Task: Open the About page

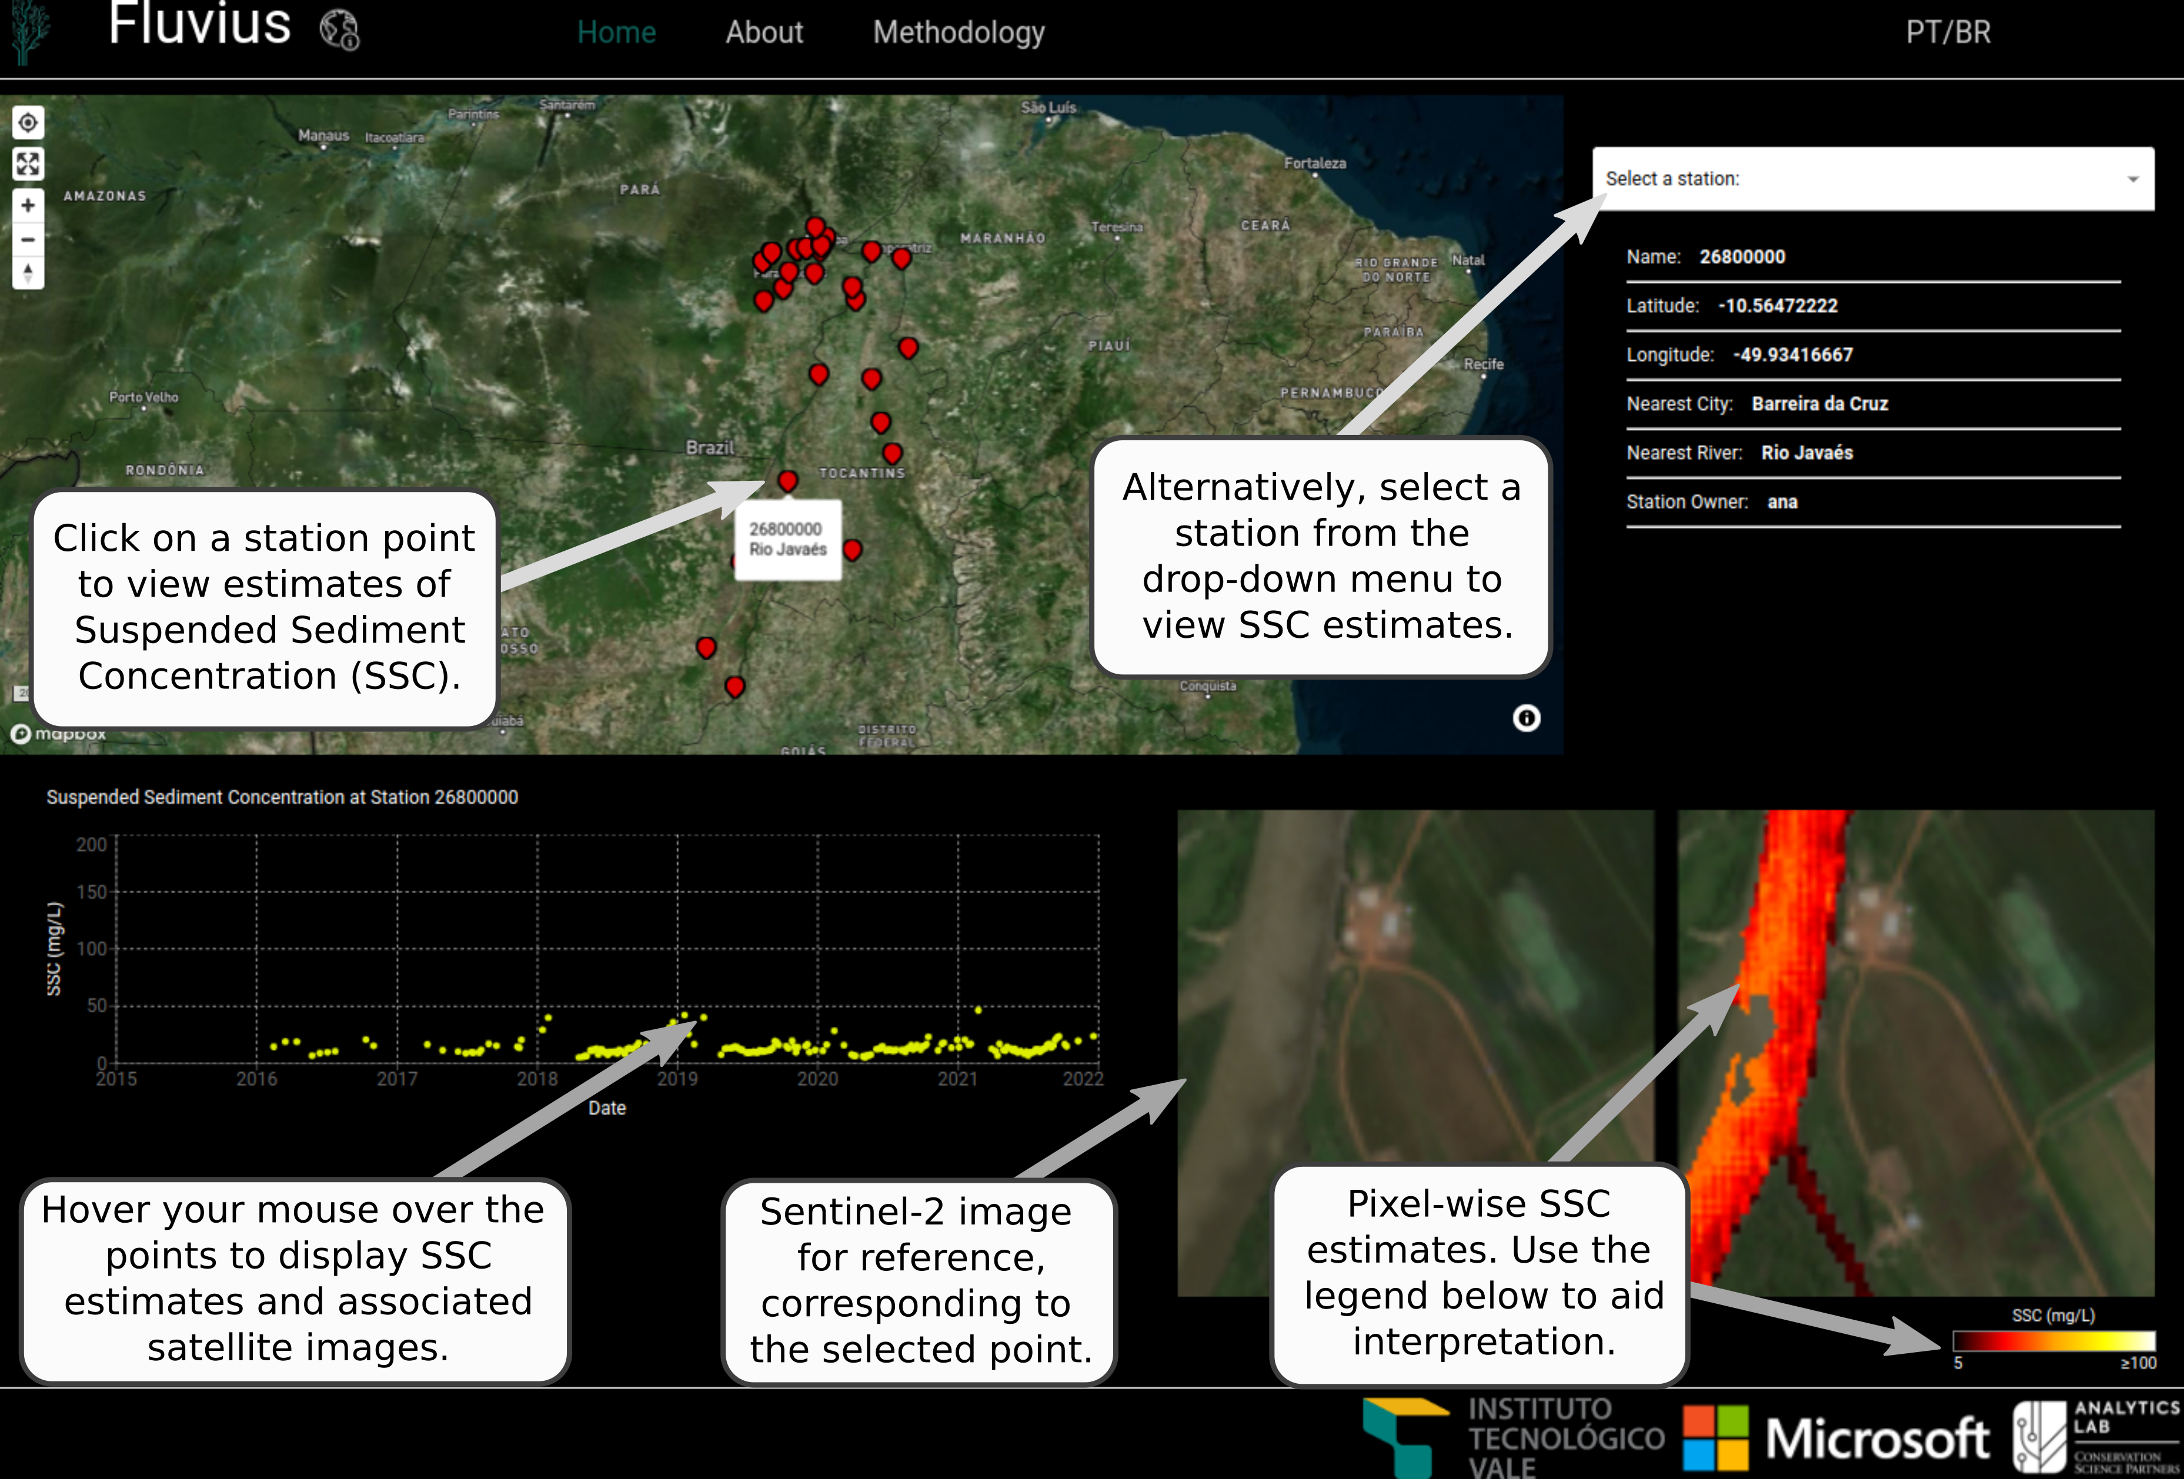Action: tap(763, 32)
